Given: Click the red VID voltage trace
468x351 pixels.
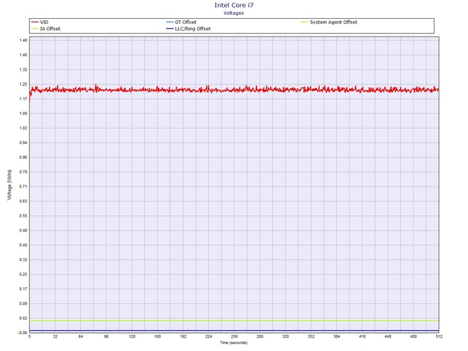Looking at the screenshot, I should 234,89.
